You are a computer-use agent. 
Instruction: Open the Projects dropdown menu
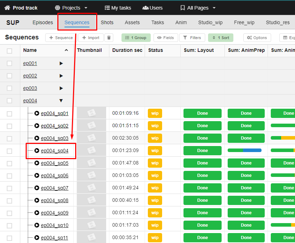coord(71,8)
